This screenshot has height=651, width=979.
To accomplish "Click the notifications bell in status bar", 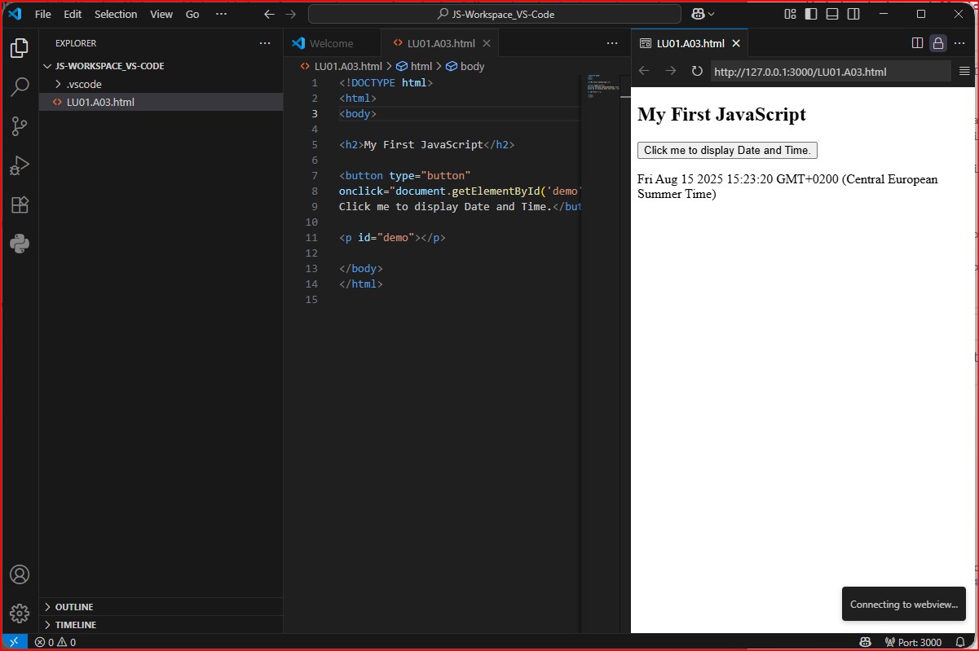I will click(x=959, y=642).
